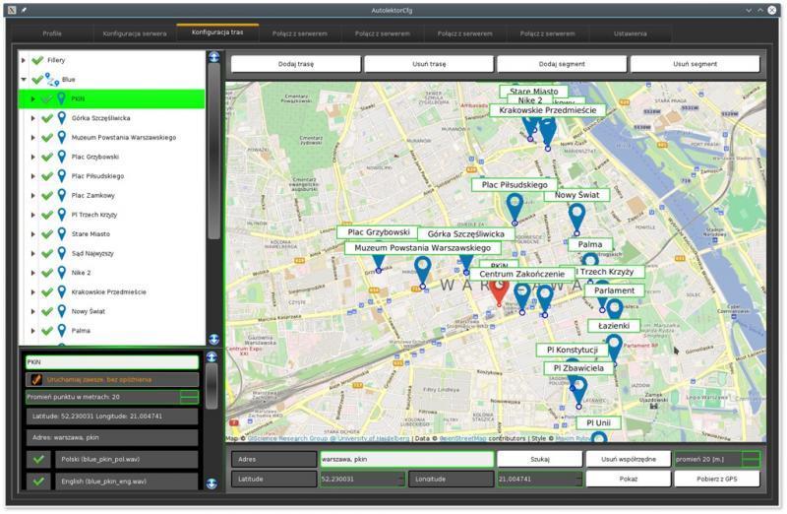Click the Pobierz z GPS button
This screenshot has width=787, height=514.
coord(717,479)
